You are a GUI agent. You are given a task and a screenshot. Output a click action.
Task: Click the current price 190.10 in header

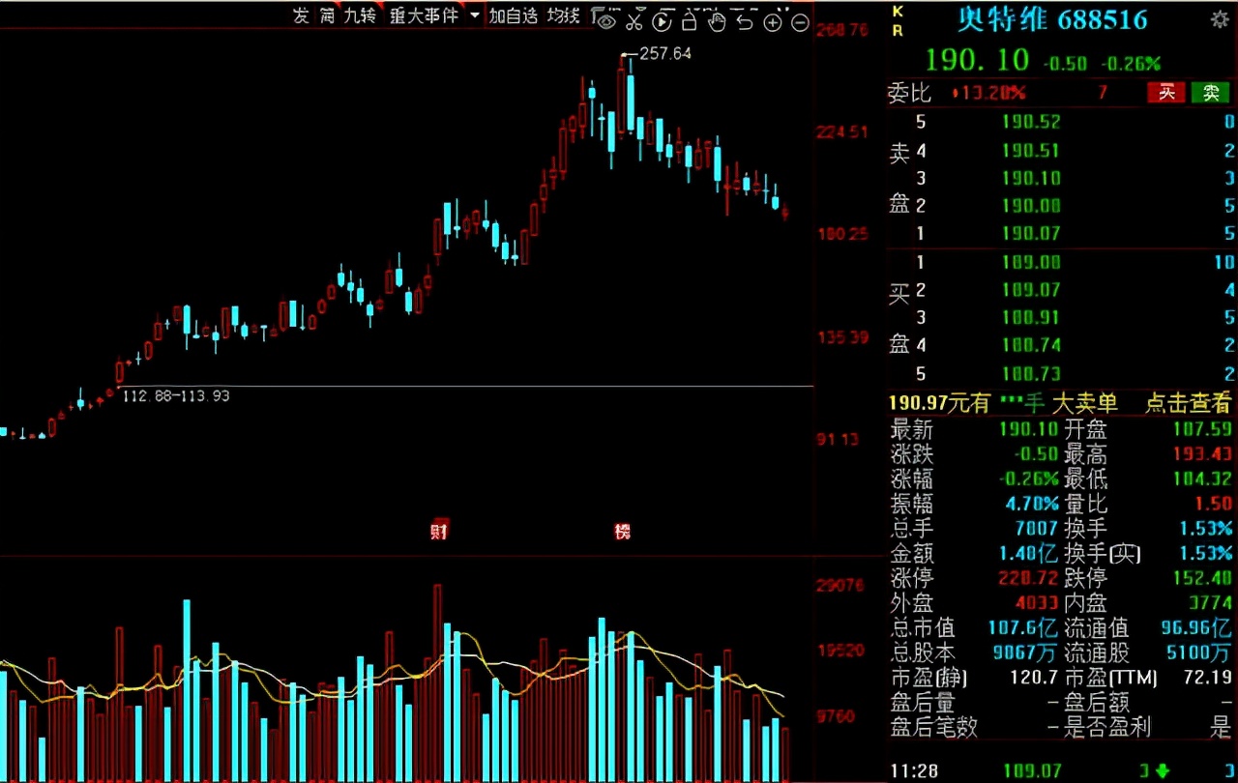tap(977, 60)
